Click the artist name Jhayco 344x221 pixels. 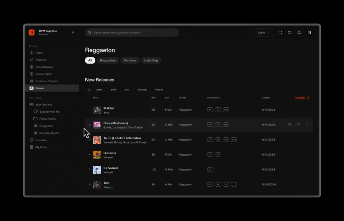(x=108, y=187)
